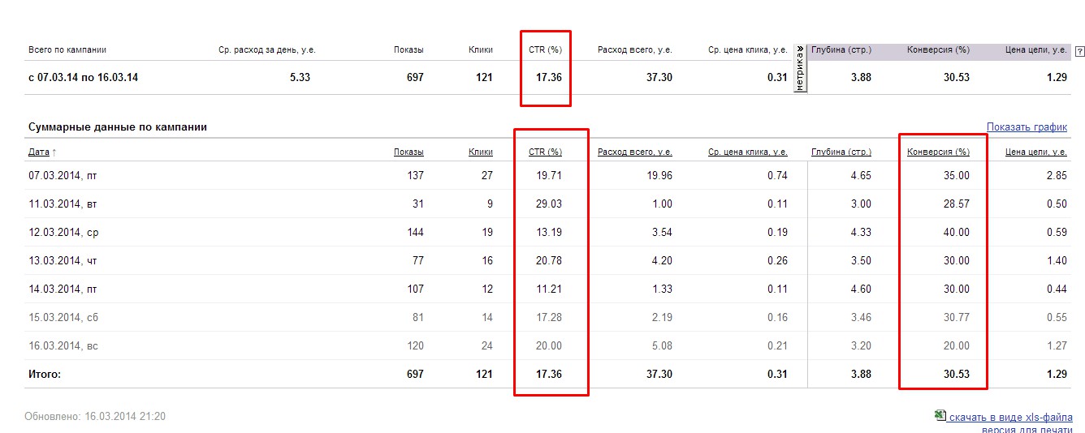Sort daily table by «Расход всего, у.е.»
Image resolution: width=1085 pixels, height=433 pixels.
[x=634, y=152]
